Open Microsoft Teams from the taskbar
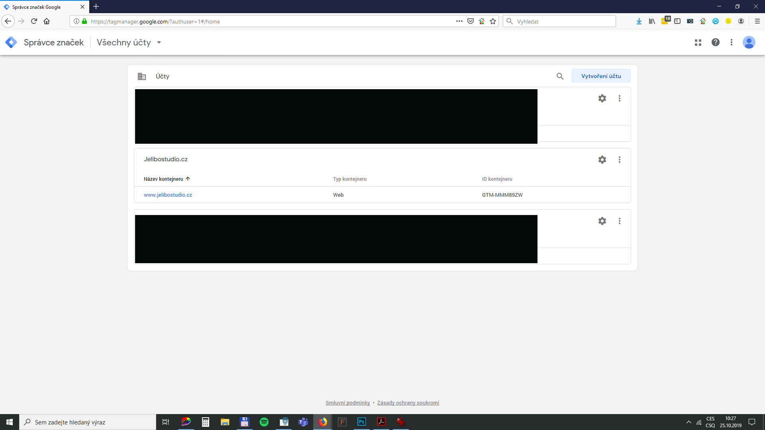Viewport: 765px width, 430px height. pos(303,422)
